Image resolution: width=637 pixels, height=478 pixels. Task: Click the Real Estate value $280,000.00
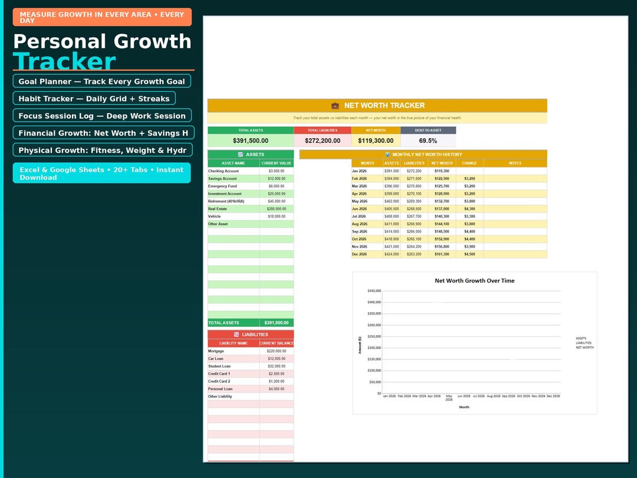276,209
